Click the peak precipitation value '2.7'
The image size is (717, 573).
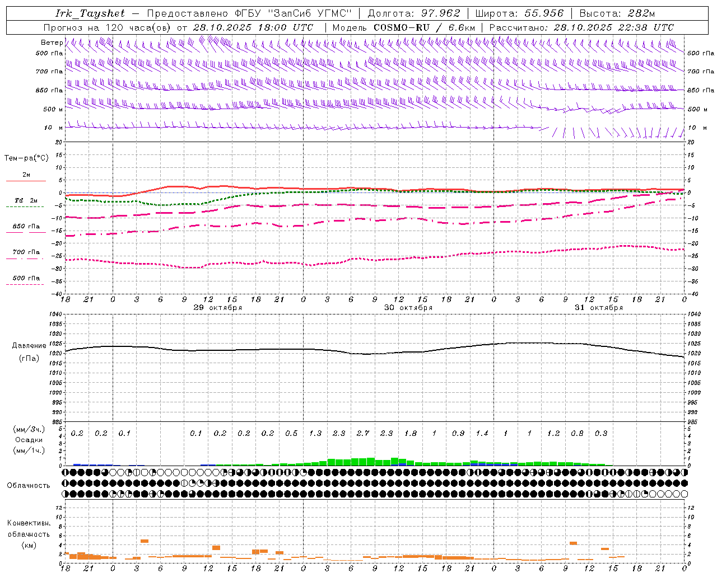point(363,434)
